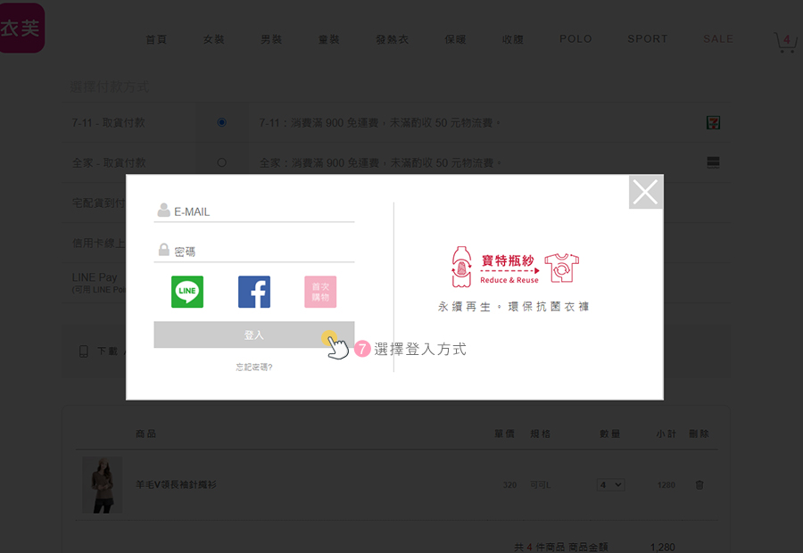
Task: Close the login popup with X
Action: pos(645,192)
